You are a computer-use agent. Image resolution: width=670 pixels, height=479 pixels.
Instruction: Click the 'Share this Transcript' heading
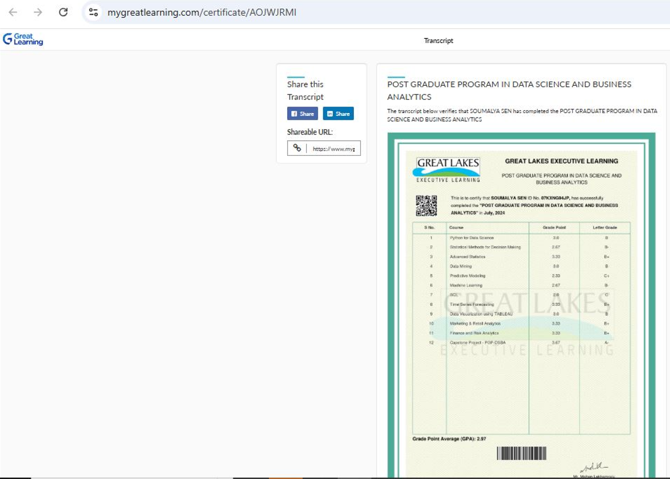305,90
